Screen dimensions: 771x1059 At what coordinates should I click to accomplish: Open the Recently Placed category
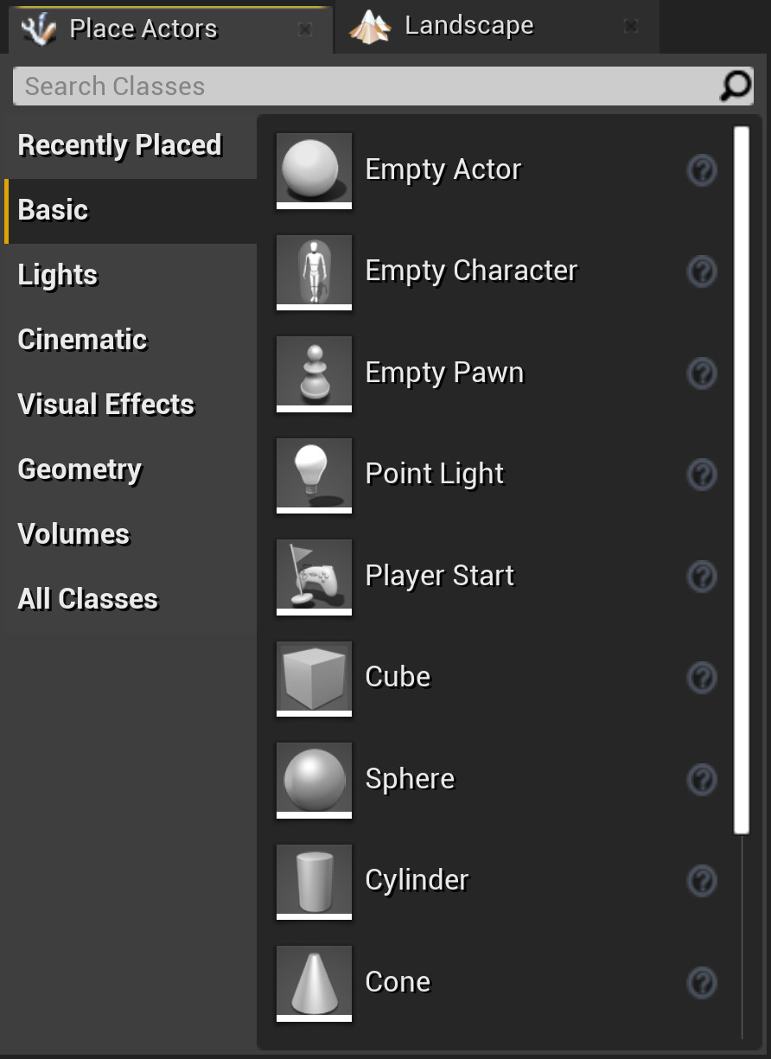click(120, 145)
